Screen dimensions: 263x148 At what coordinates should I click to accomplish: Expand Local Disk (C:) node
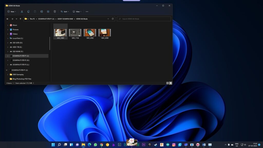(7, 38)
